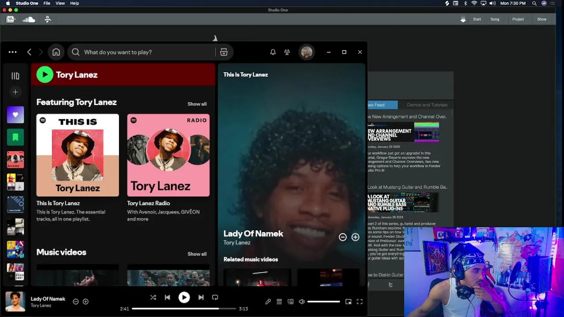Image resolution: width=564 pixels, height=317 pixels.
Task: Go forward in Spotify history
Action: pos(41,52)
